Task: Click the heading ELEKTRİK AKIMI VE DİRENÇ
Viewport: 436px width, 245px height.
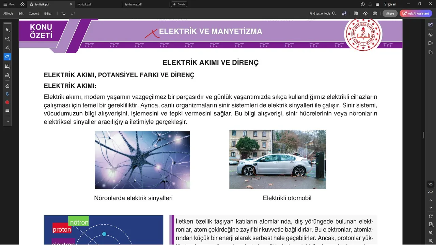Action: (x=211, y=63)
